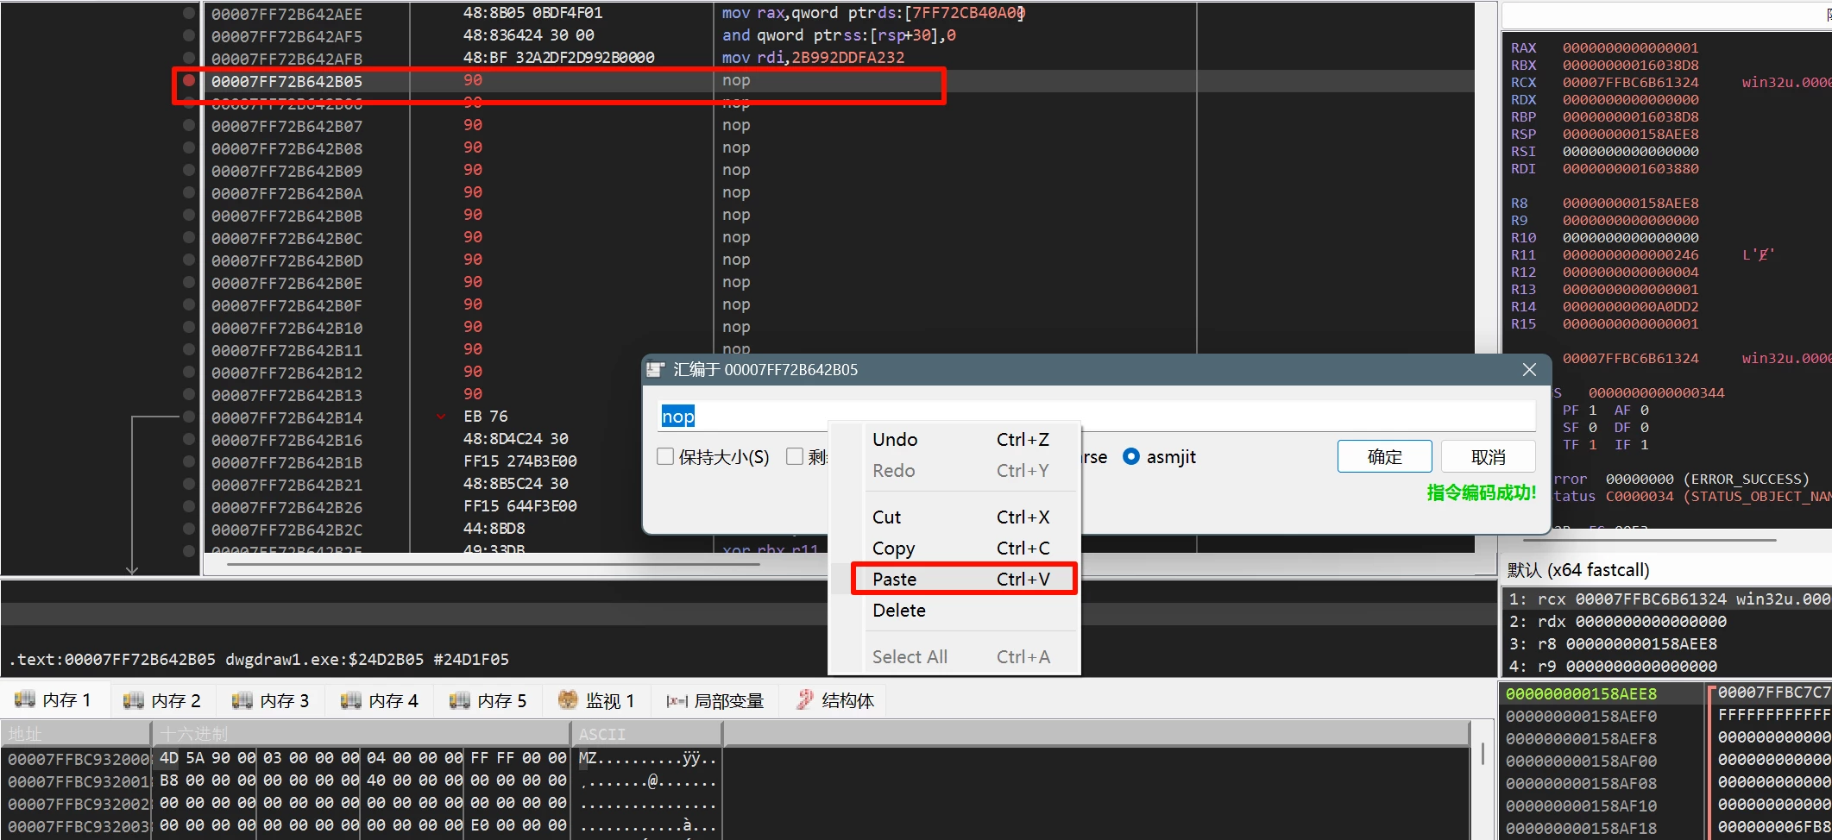Viewport: 1832px width, 840px height.
Task: Tick the second checkbox beside 保持大小(S)
Action: pyautogui.click(x=795, y=457)
